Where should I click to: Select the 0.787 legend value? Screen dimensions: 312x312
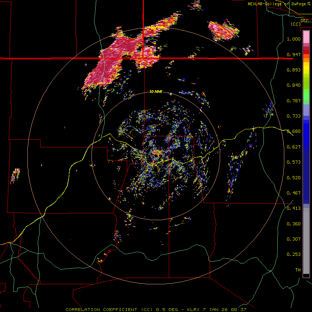click(294, 101)
